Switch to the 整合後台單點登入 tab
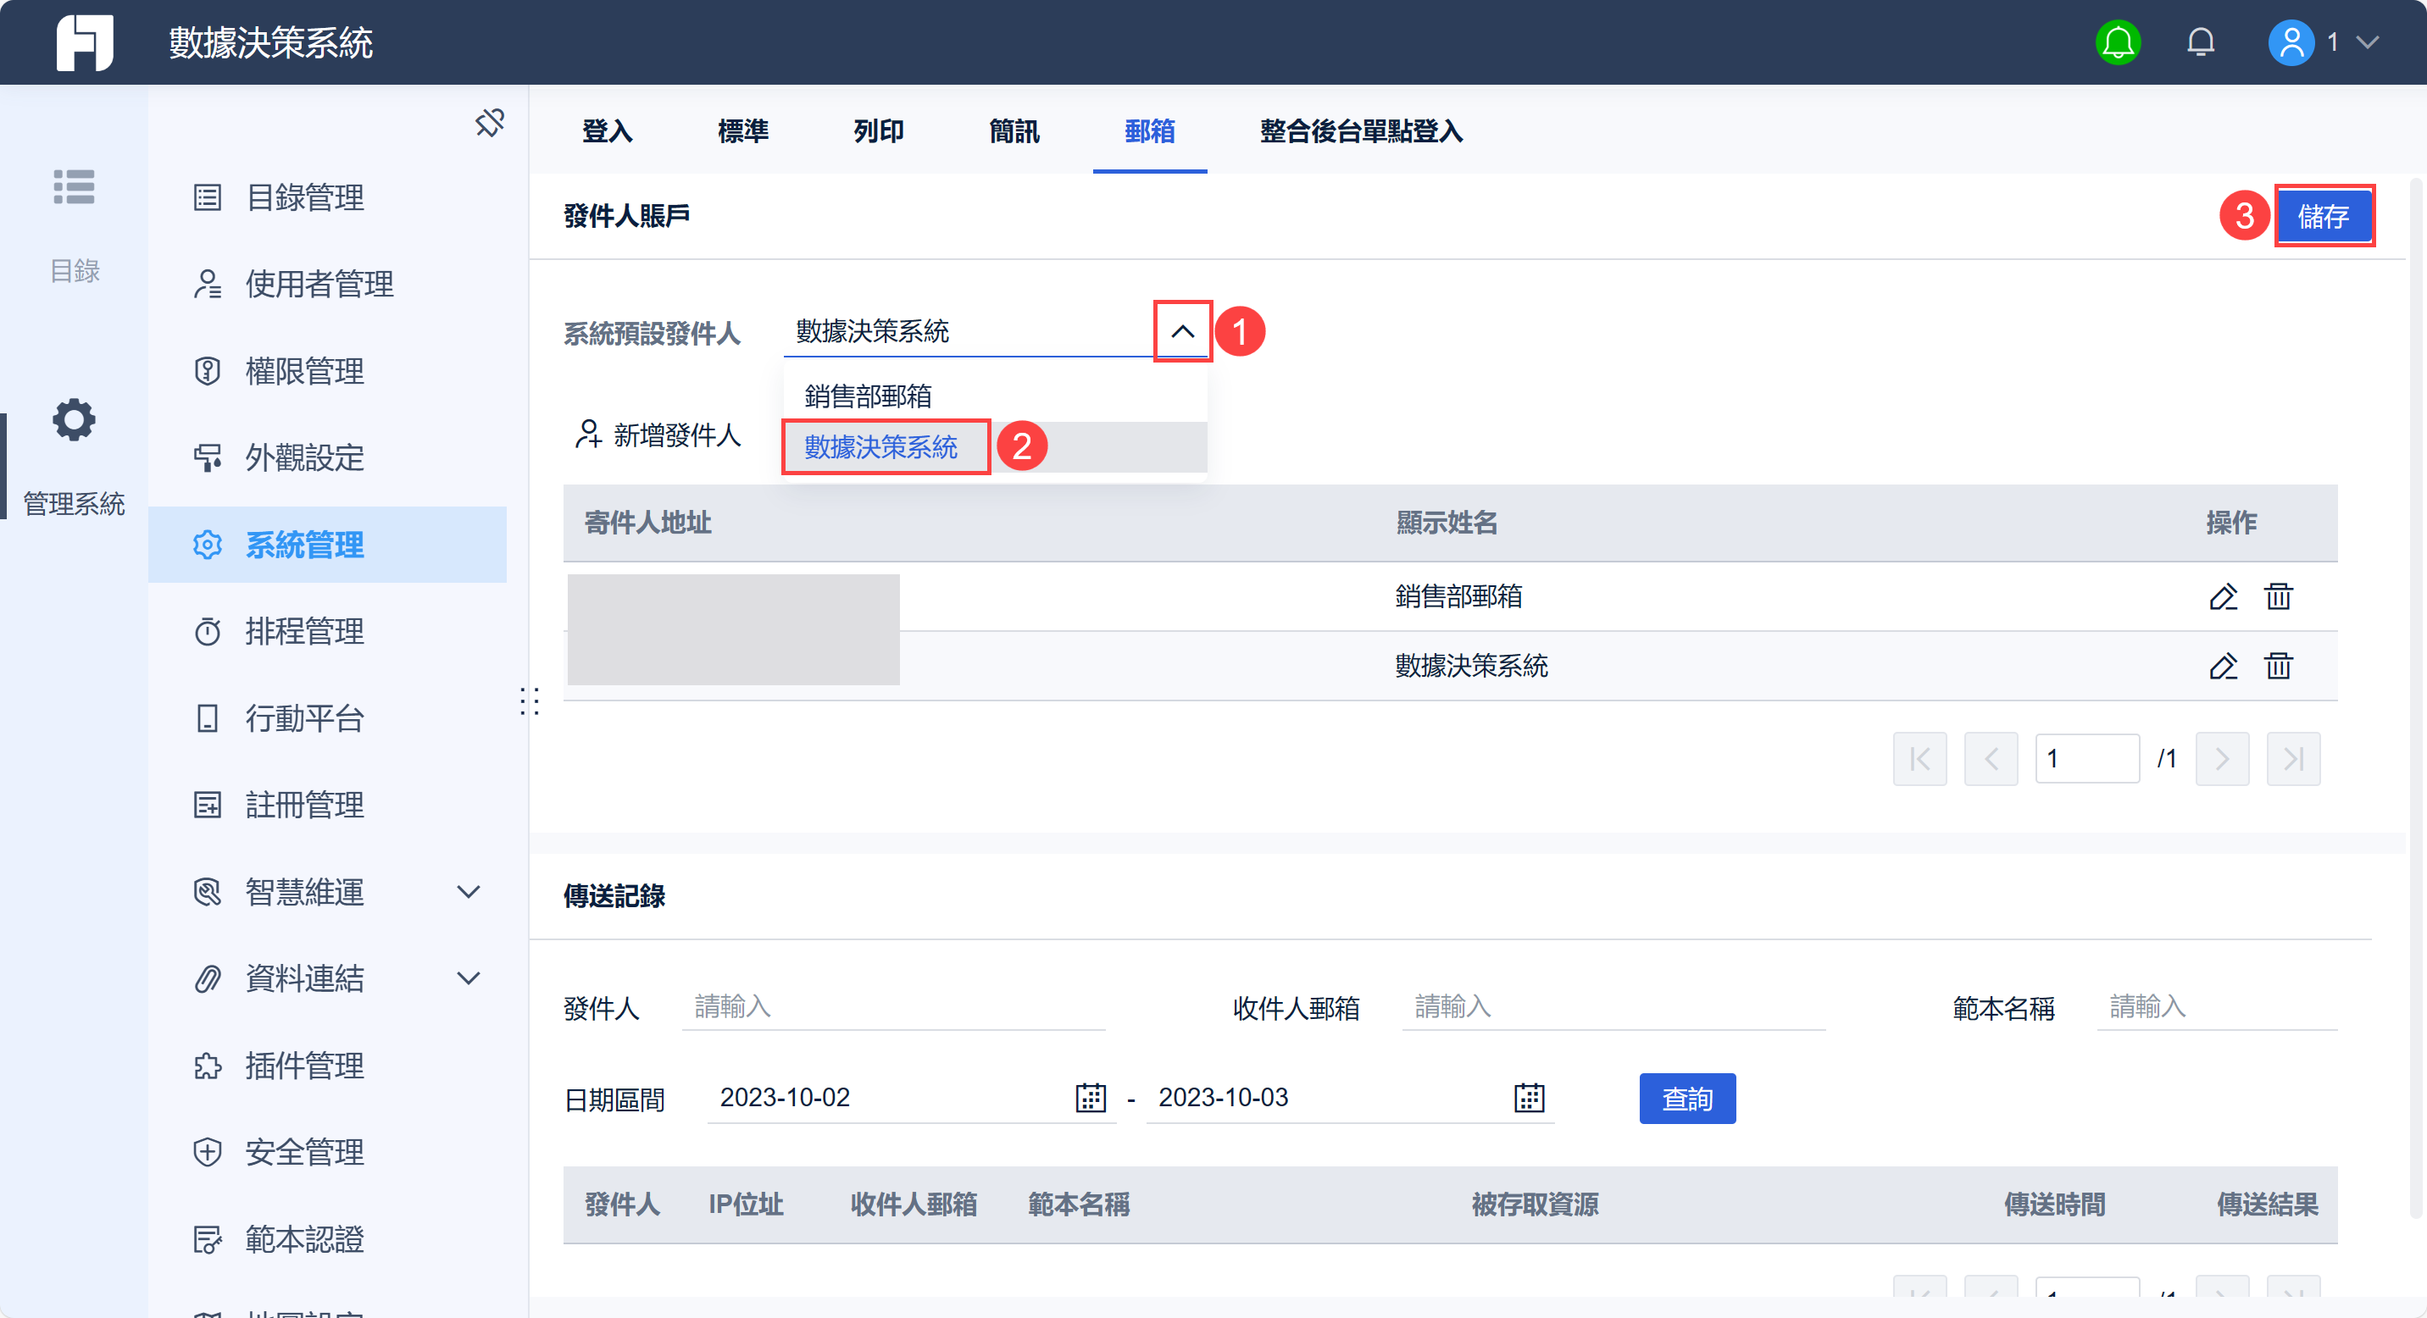Viewport: 2427px width, 1318px height. (x=1360, y=130)
